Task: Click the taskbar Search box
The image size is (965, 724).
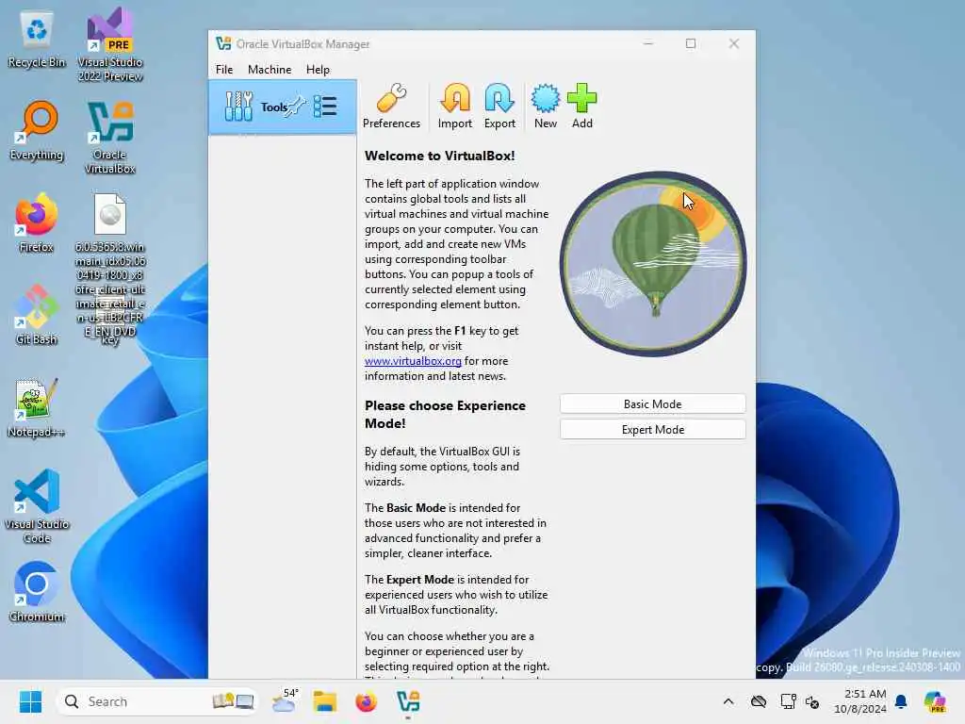Action: (157, 701)
